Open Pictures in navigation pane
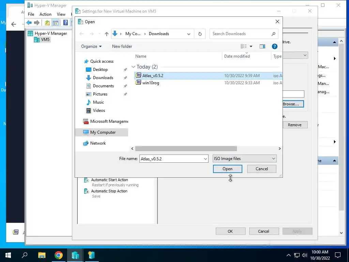The image size is (349, 262). [100, 94]
